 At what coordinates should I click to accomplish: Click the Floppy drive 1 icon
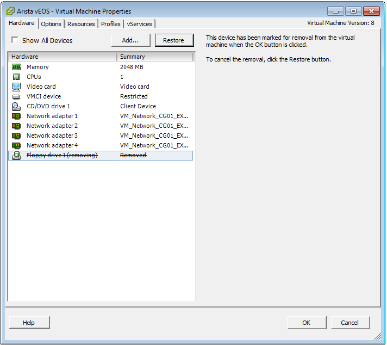pyautogui.click(x=16, y=156)
